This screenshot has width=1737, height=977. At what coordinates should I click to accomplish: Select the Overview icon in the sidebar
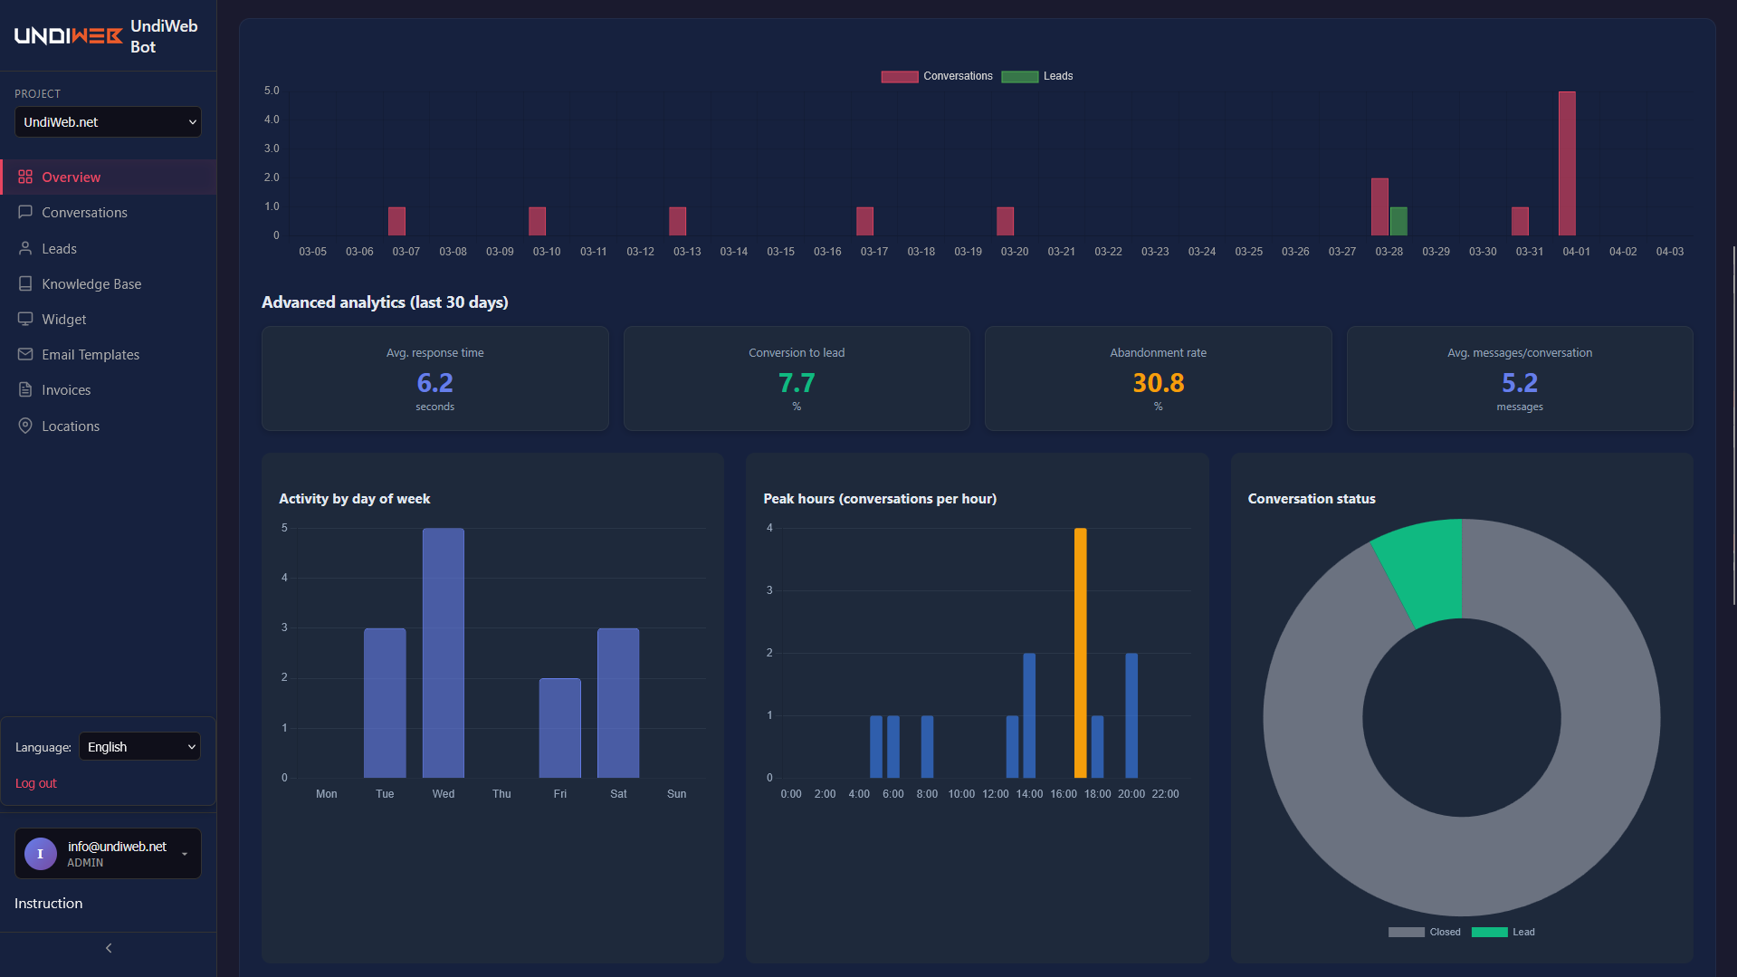[x=24, y=177]
